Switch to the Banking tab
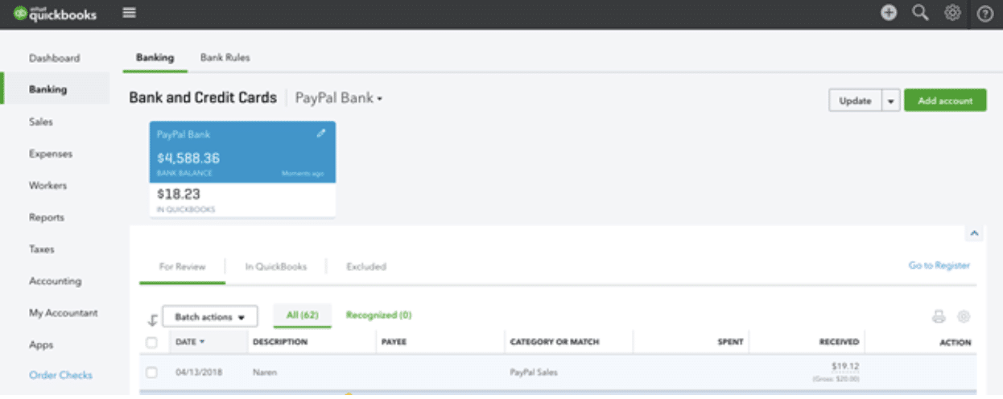This screenshot has width=1003, height=399. coord(155,58)
